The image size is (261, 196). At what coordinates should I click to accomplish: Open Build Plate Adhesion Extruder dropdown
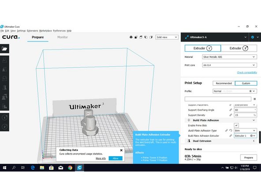click(245, 136)
